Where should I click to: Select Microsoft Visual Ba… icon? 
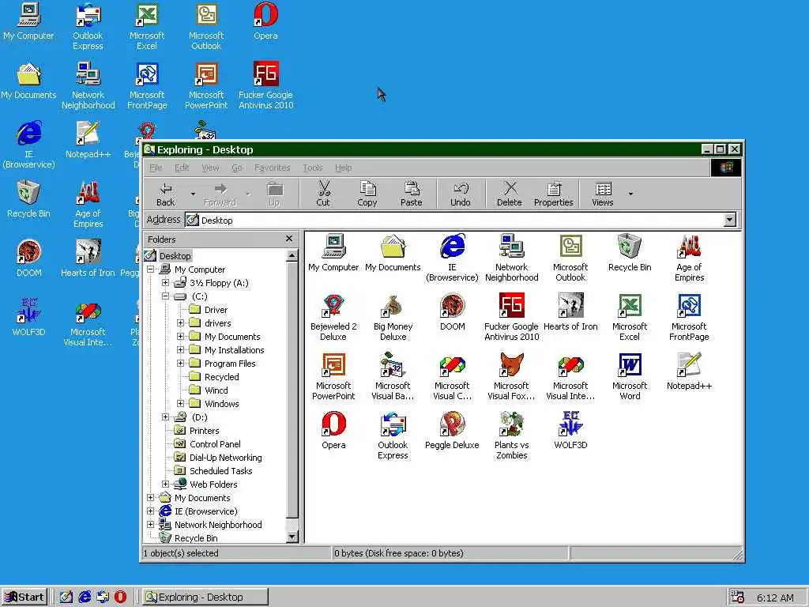(x=393, y=376)
